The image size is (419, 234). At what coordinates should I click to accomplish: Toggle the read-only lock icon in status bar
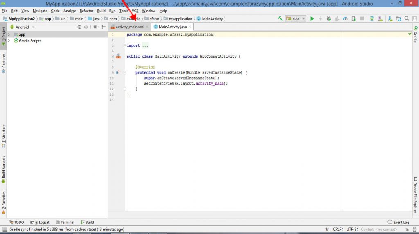407,230
